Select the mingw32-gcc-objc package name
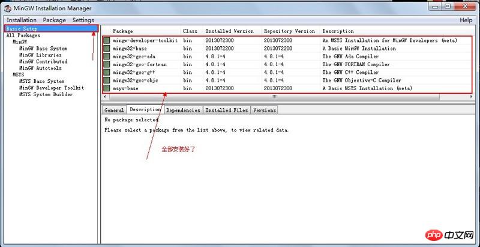480x247 pixels. 136,81
